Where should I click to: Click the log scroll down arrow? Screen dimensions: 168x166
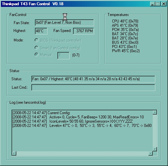point(155,149)
